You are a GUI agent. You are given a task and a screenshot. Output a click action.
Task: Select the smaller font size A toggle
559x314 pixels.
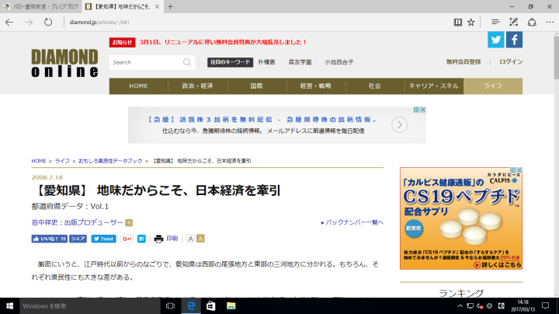coord(190,239)
